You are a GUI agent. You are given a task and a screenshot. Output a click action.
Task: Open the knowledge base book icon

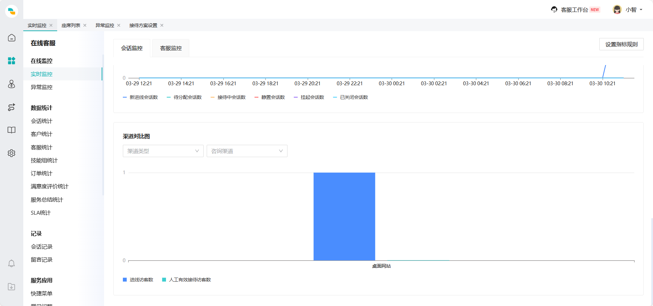pyautogui.click(x=12, y=130)
